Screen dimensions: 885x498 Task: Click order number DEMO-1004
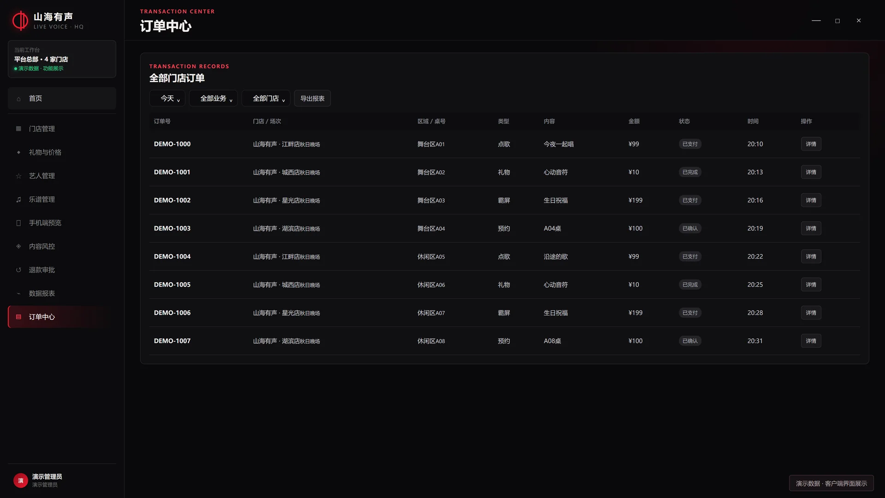172,256
